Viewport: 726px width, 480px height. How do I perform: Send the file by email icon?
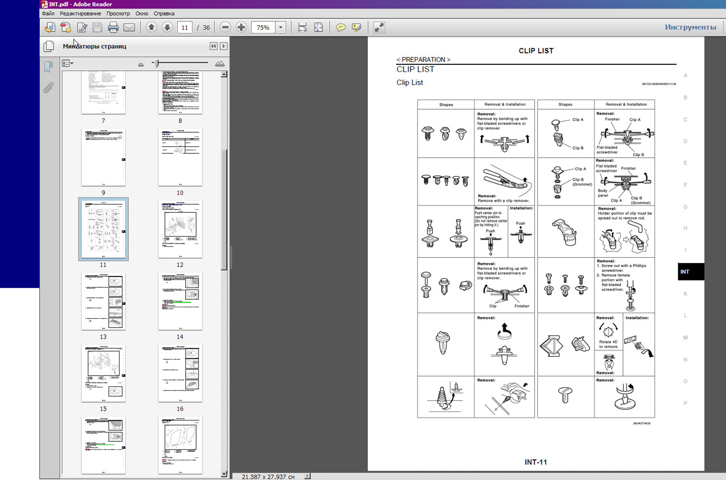(129, 28)
